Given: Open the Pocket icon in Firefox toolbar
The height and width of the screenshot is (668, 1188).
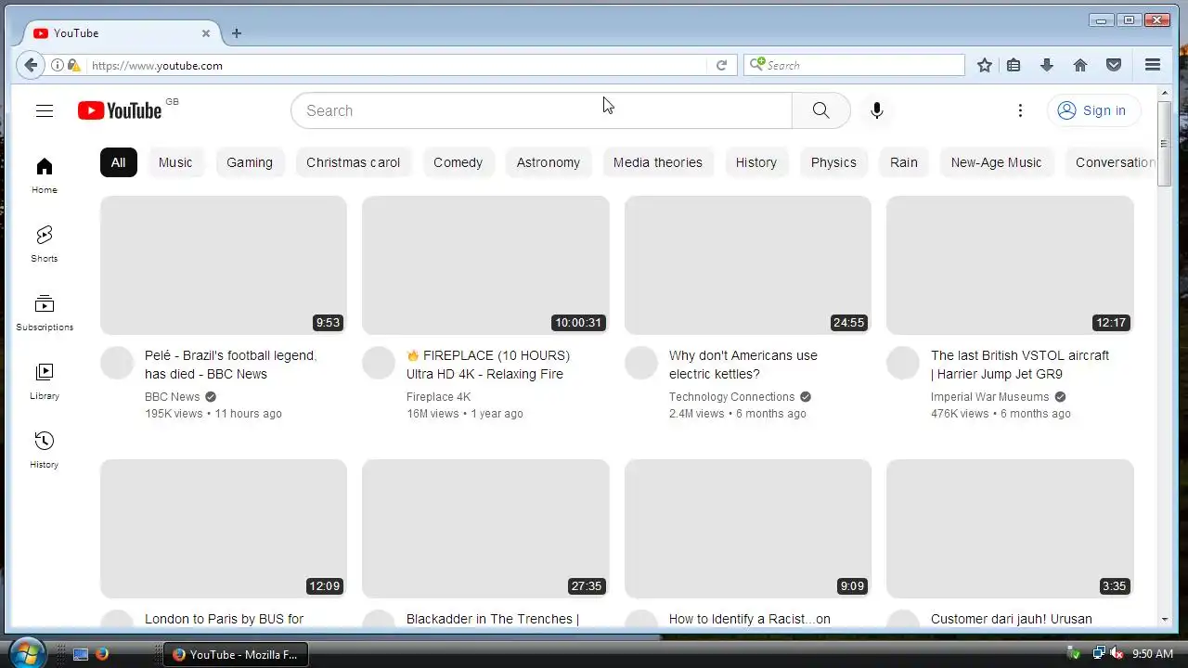Looking at the screenshot, I should coord(1114,65).
